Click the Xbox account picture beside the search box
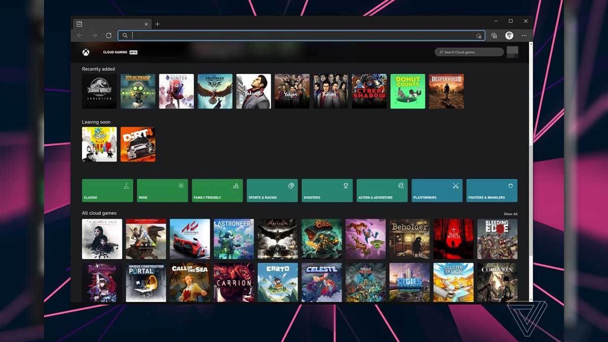 tap(512, 52)
